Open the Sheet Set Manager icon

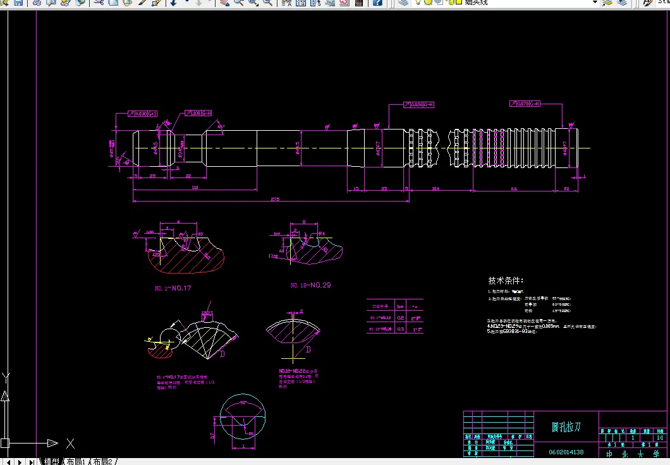330,3
